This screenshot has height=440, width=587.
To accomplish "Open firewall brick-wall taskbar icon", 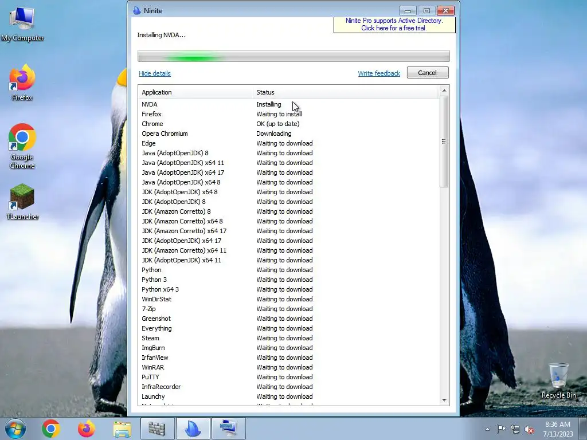I will tap(157, 429).
